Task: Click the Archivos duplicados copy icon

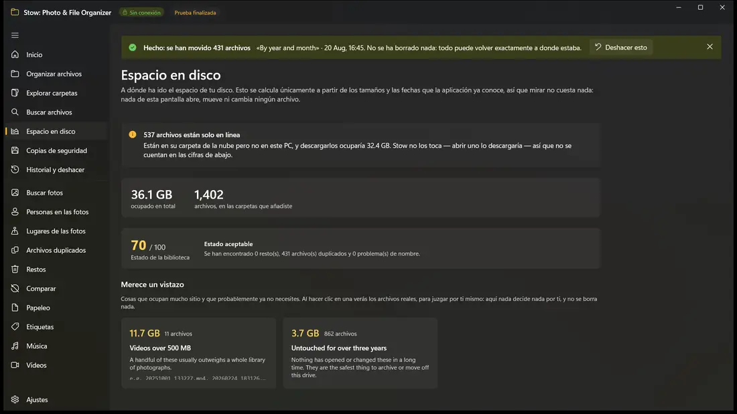Action: [15, 250]
